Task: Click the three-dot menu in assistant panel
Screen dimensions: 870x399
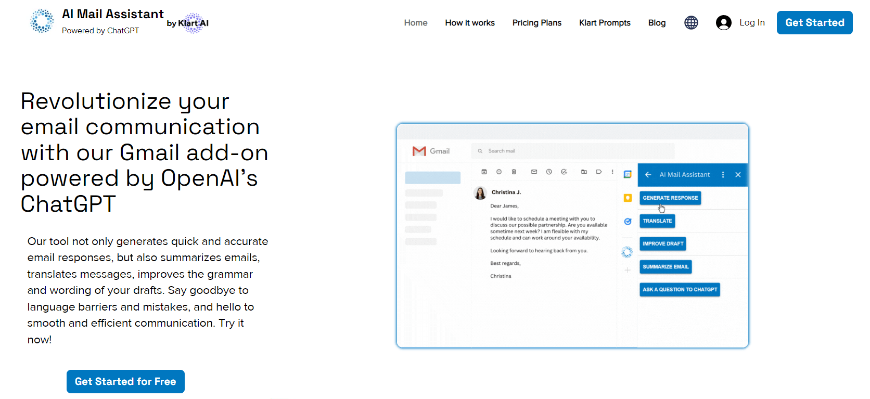Action: 723,175
